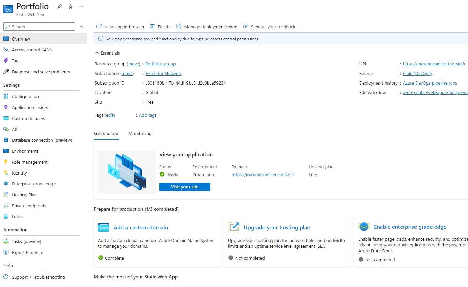Open Azure DevOps pipeline runs link
This screenshot has height=287, width=468.
click(x=430, y=83)
